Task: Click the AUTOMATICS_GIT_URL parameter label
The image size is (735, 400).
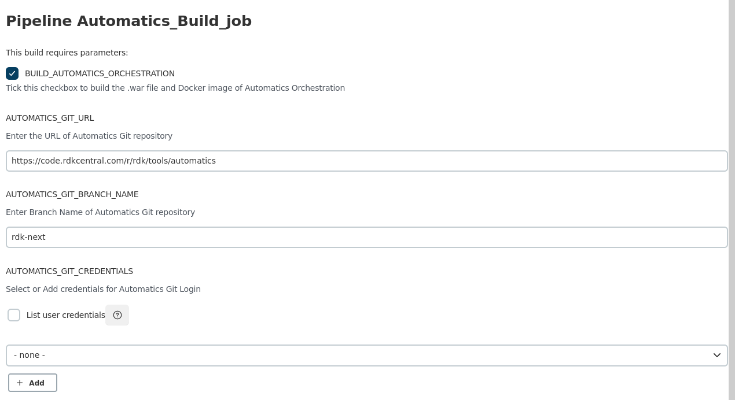Action: tap(50, 118)
